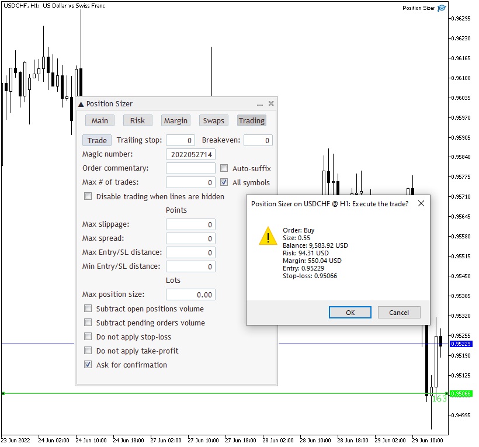
Task: Close the Execute the trade dialog
Action: (x=421, y=203)
